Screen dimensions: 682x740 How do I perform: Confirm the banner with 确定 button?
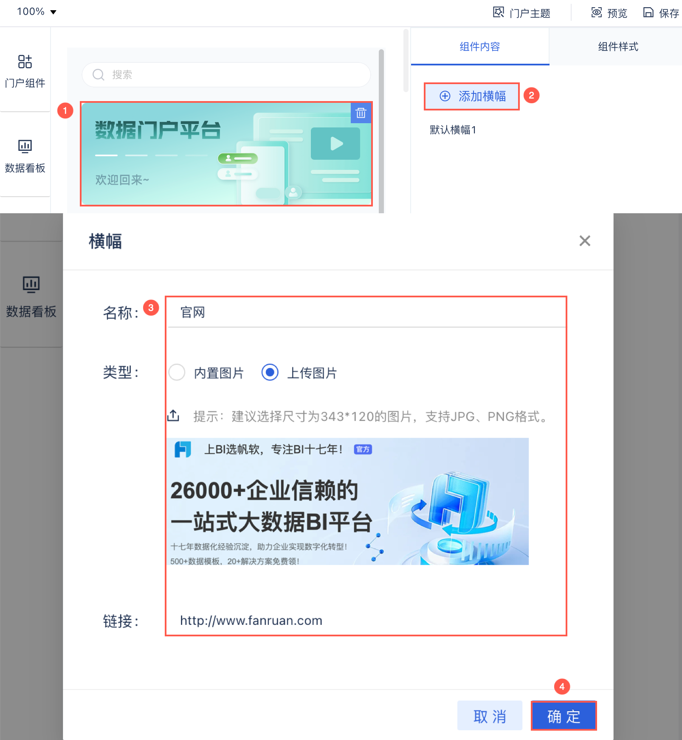pos(564,716)
